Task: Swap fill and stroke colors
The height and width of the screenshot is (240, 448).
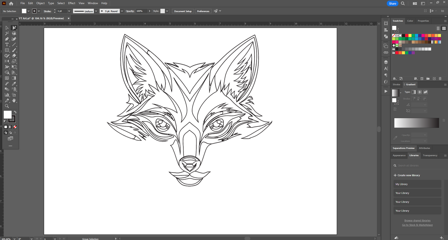Action: point(15,112)
